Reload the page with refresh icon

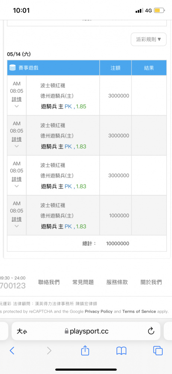[151, 331]
